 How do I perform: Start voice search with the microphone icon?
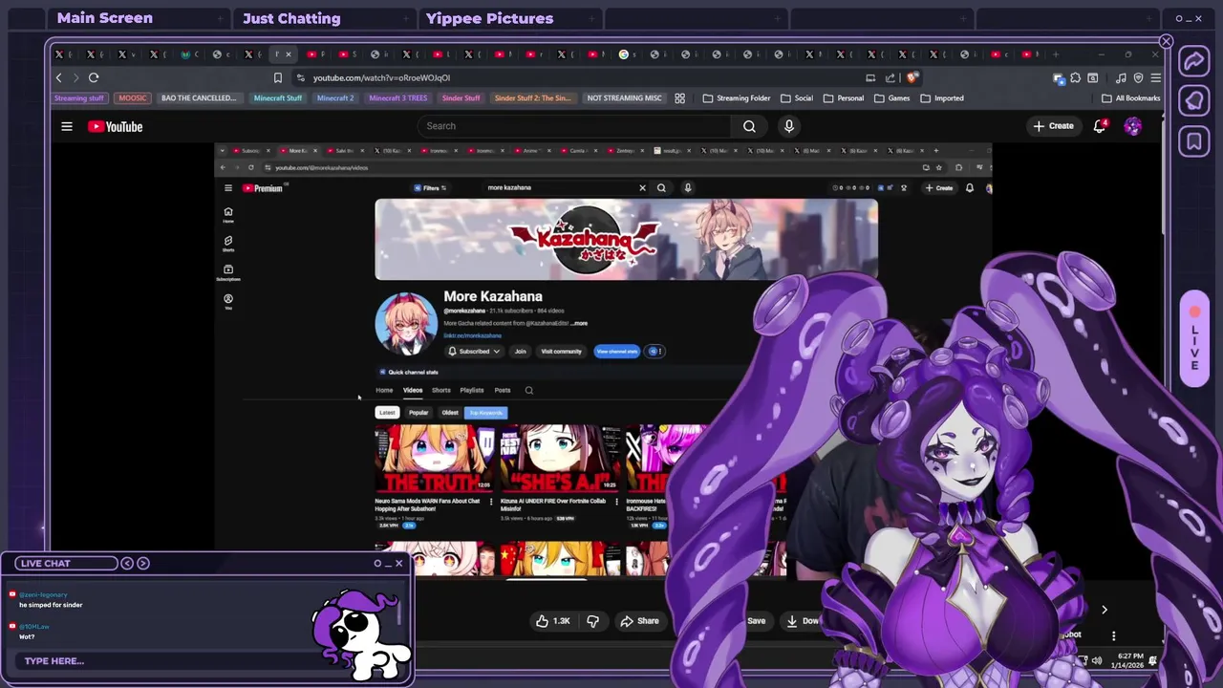[x=788, y=126]
